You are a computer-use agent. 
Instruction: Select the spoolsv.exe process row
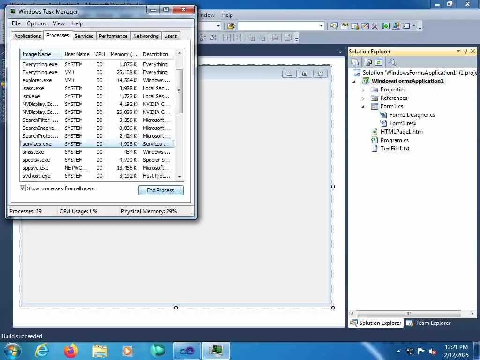[x=97, y=160]
